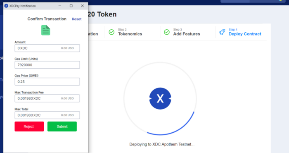This screenshot has height=153, width=289.
Task: Minimize the XDCPay Notification window
Action: tap(60, 6)
